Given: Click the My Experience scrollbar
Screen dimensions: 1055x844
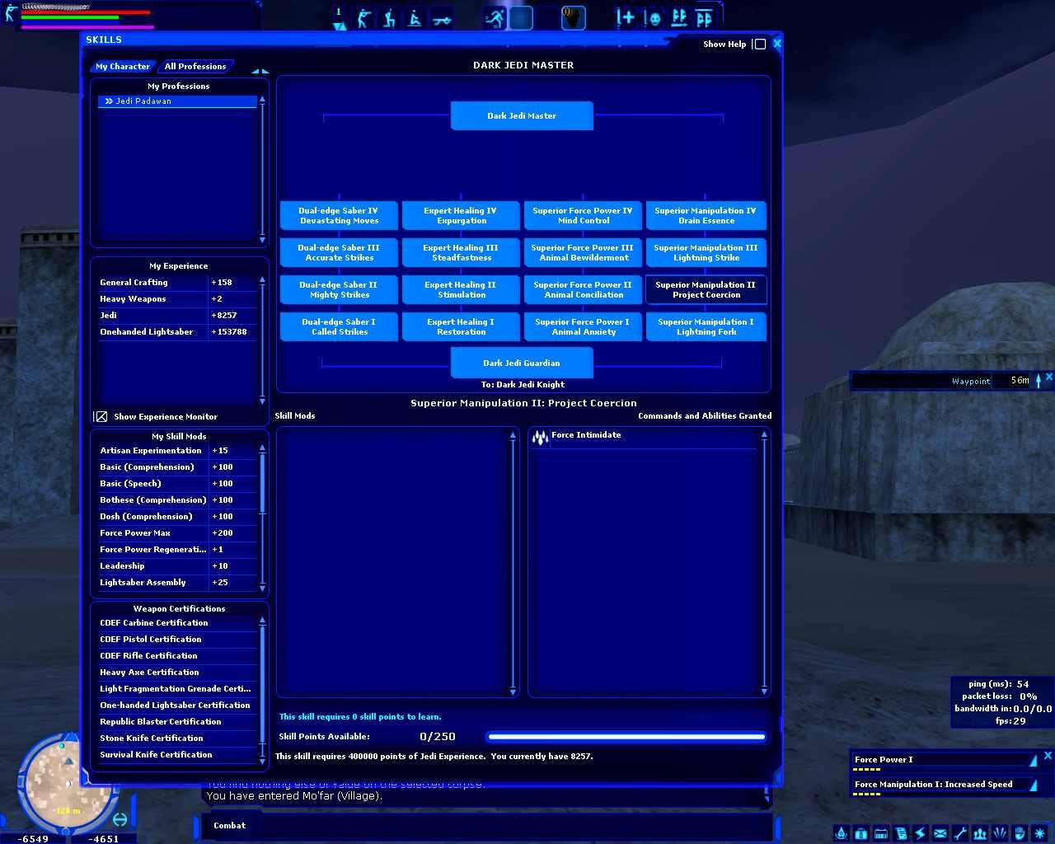Looking at the screenshot, I should (x=263, y=340).
